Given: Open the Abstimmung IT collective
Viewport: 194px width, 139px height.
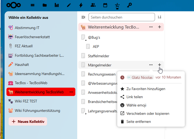Looking at the screenshot, I should [x=41, y=28].
